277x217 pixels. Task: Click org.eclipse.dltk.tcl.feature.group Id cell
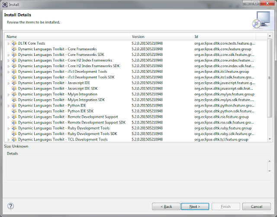tap(221, 139)
